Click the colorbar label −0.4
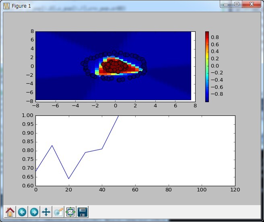The height and width of the screenshot is (222, 264). 217,80
